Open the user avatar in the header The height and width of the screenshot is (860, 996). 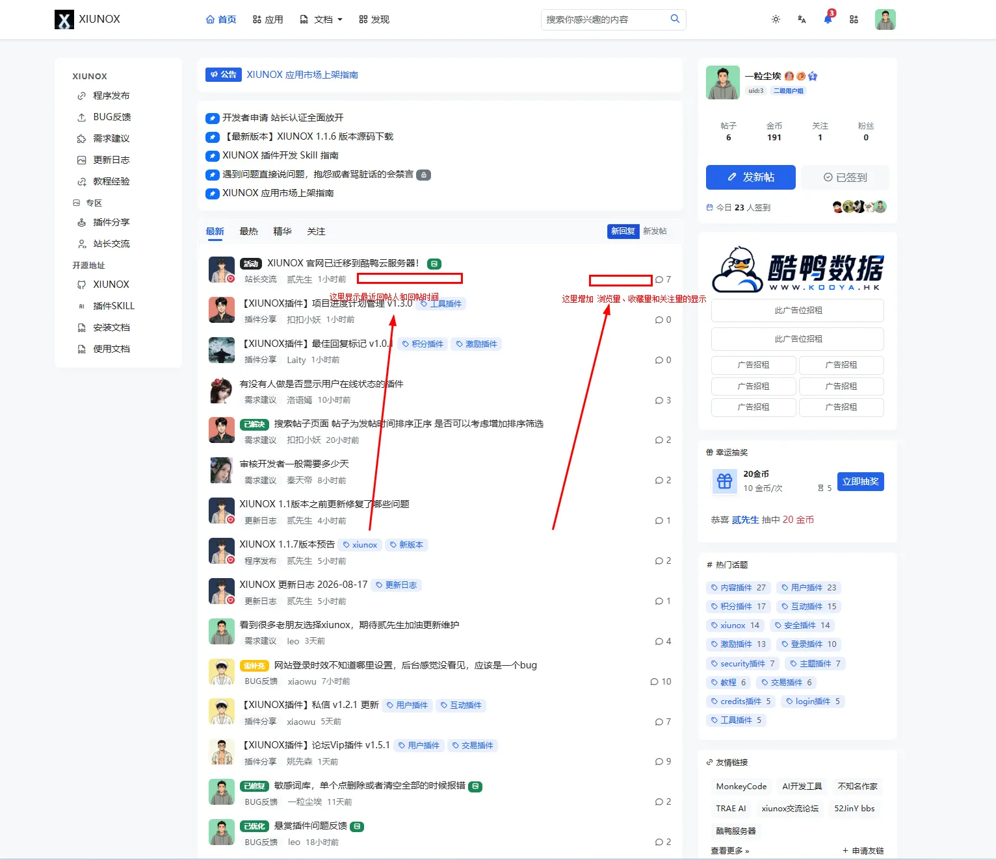click(x=885, y=19)
